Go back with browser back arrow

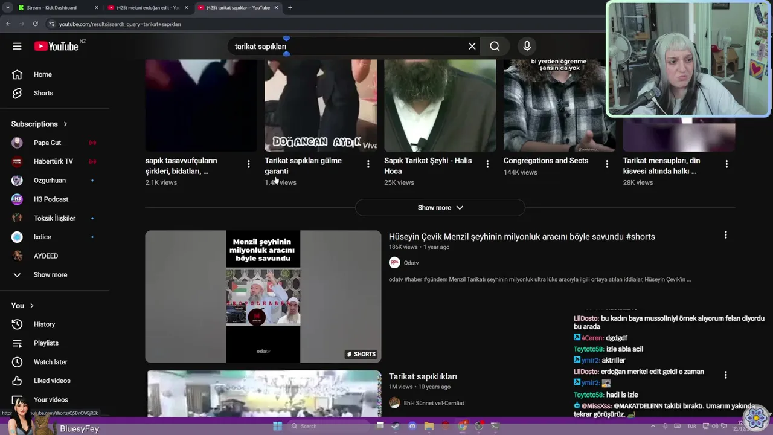tap(8, 24)
